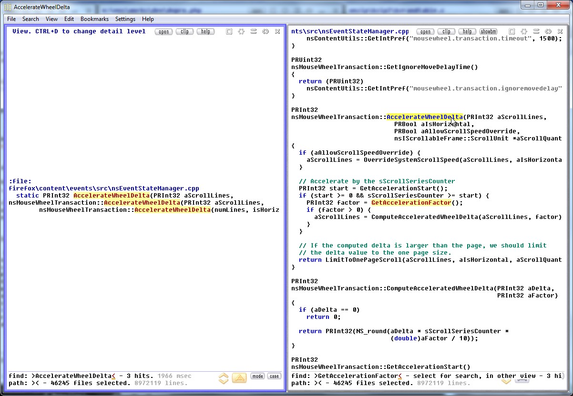Viewport: 573px width, 396px height.
Task: Toggle the mode button in left find bar
Action: [257, 376]
